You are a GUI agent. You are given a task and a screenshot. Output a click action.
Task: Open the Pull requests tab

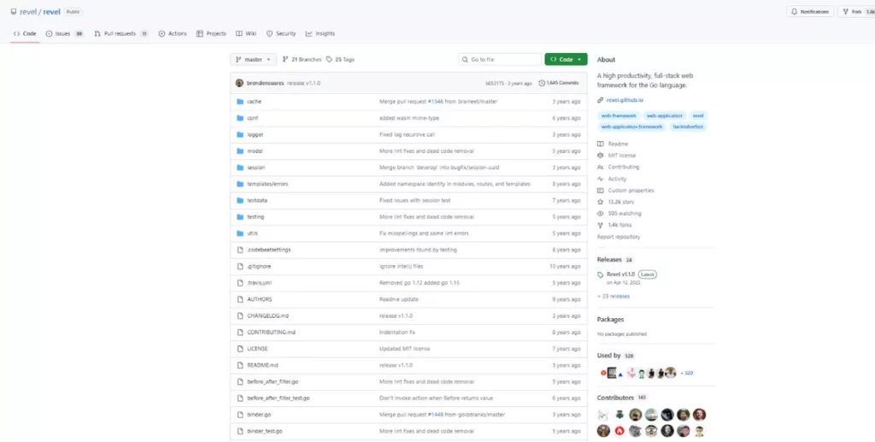click(x=120, y=33)
